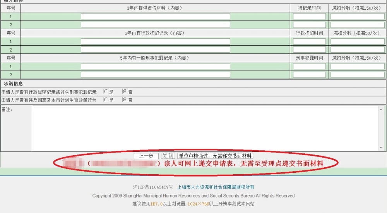Click row 1 行政拘留记录 content field
This screenshot has width=387, height=213.
(x=155, y=41)
